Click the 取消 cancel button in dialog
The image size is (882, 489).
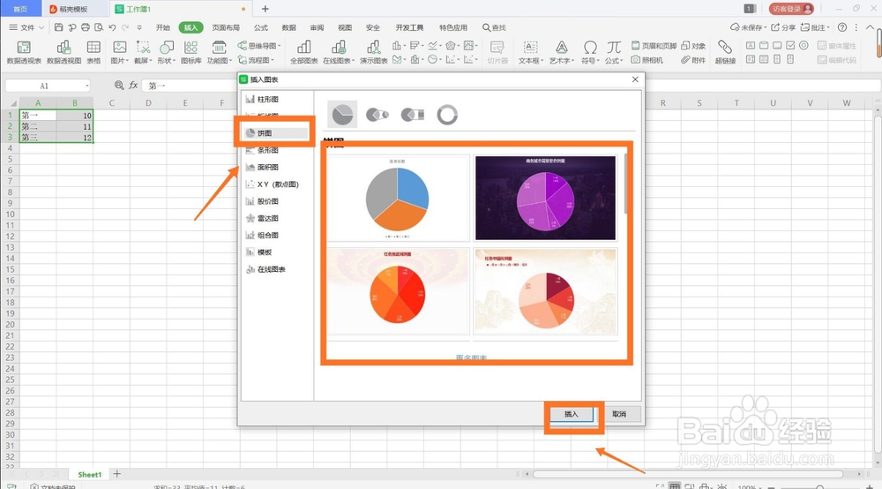(x=619, y=414)
